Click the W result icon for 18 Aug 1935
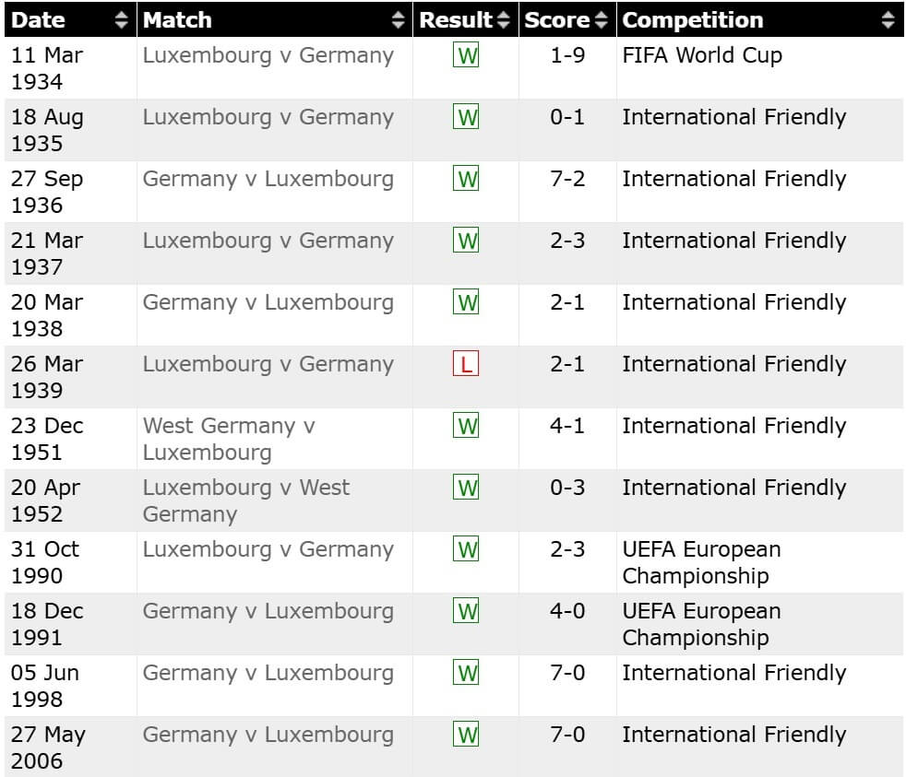The height and width of the screenshot is (777, 906). pyautogui.click(x=467, y=117)
